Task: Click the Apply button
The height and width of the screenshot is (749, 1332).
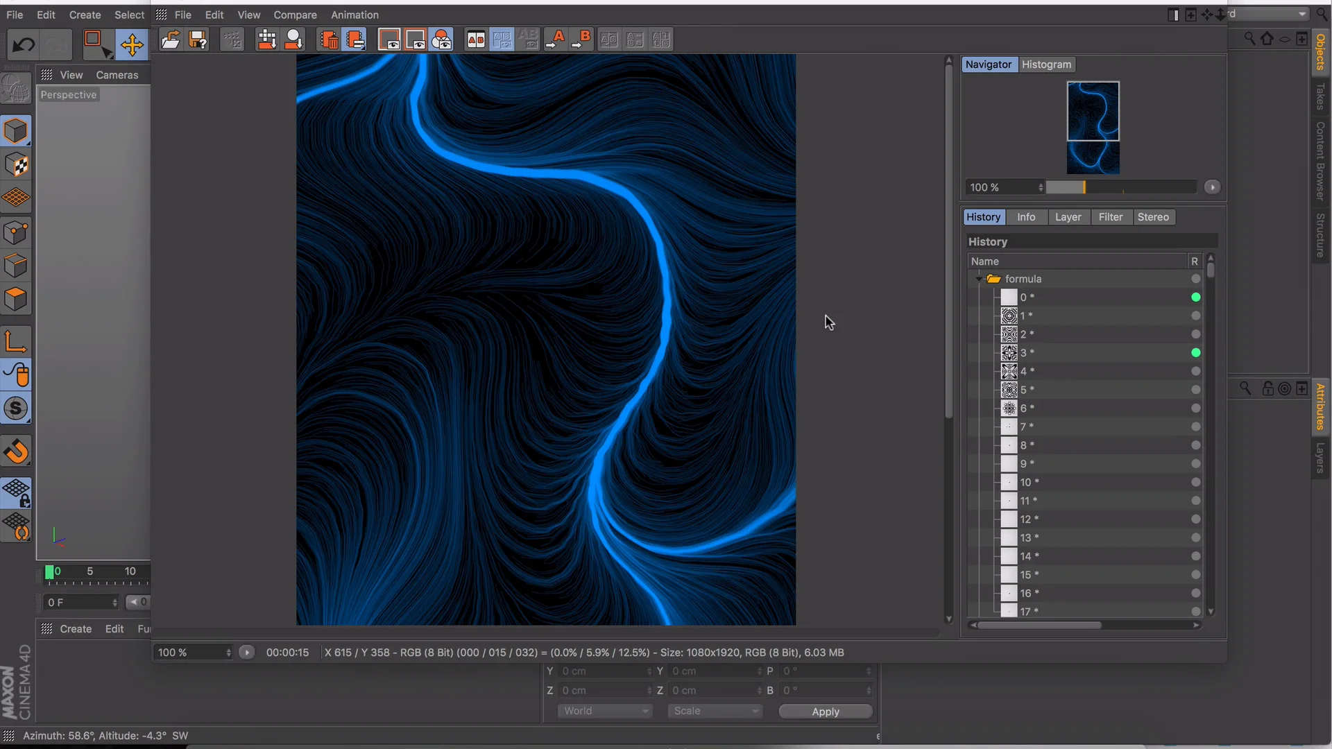Action: coord(825,712)
